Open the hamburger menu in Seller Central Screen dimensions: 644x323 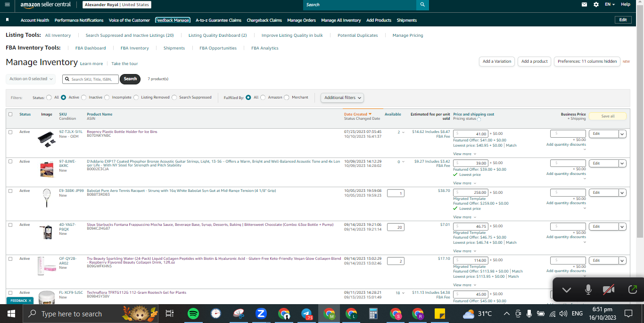[7, 4]
